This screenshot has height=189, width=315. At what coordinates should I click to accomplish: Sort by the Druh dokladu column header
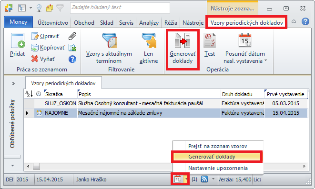(x=242, y=94)
